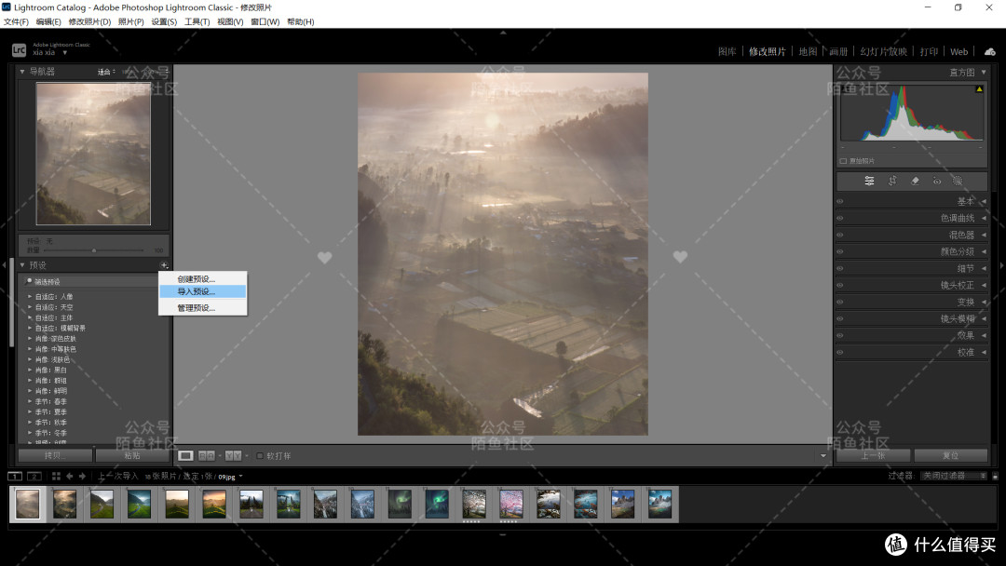
Task: Select the Healing eraser tool icon
Action: coord(915,181)
